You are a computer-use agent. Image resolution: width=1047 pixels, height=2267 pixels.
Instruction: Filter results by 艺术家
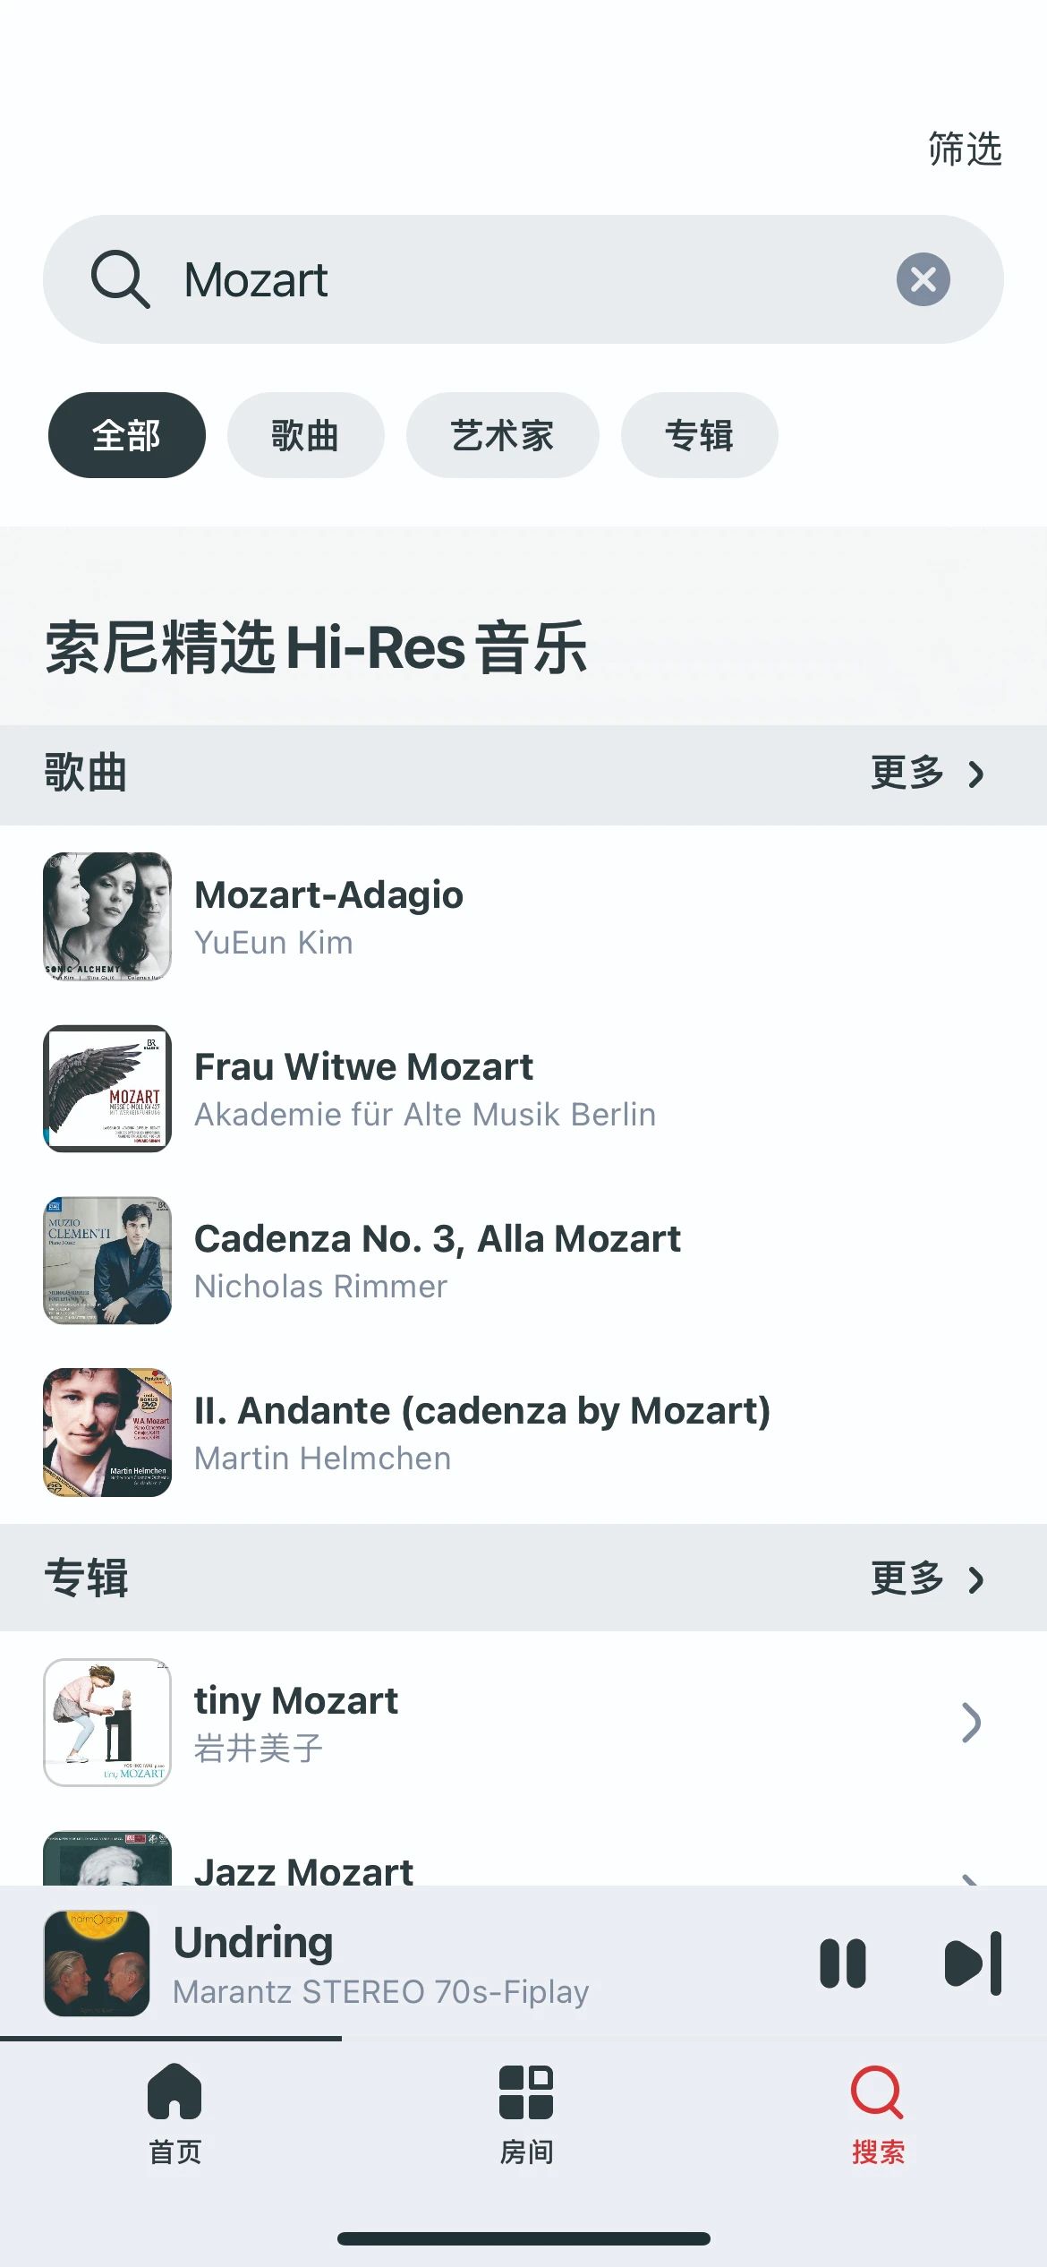tap(502, 435)
